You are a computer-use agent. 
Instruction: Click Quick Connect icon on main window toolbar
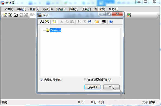tap(11, 15)
